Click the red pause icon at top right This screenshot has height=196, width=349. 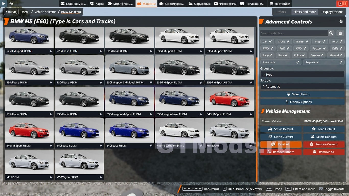point(345,4)
